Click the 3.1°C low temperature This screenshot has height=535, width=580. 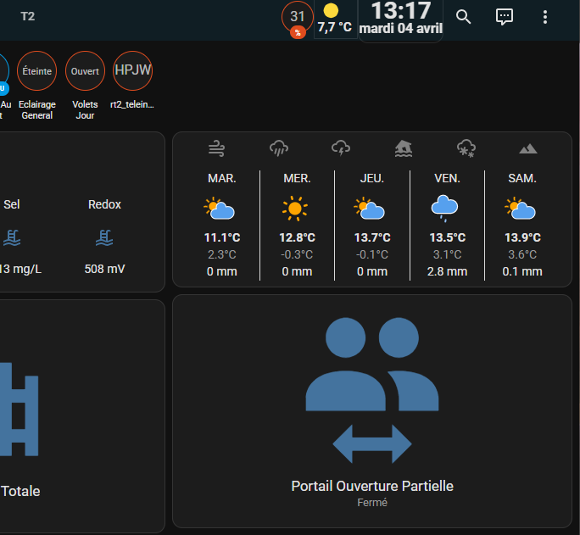click(447, 254)
